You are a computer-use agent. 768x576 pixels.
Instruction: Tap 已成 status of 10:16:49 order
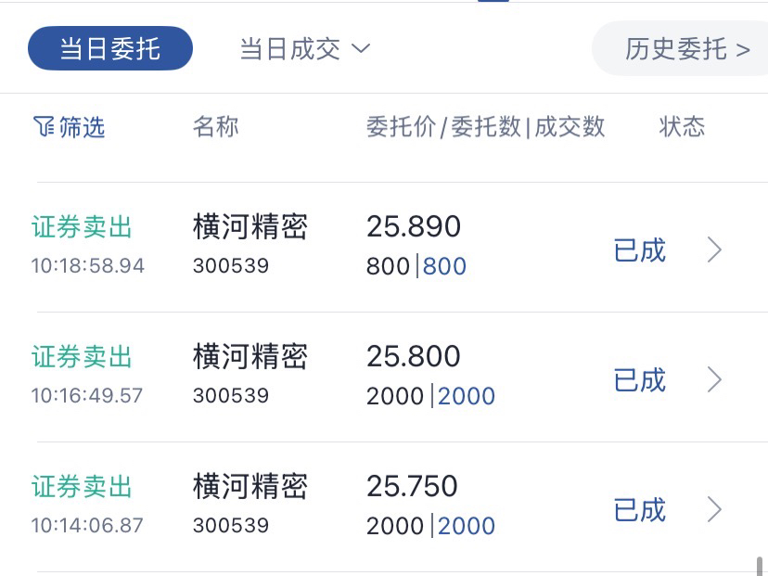640,380
